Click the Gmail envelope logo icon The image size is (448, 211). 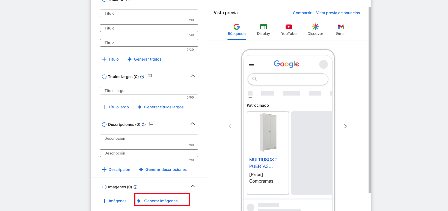point(341,27)
